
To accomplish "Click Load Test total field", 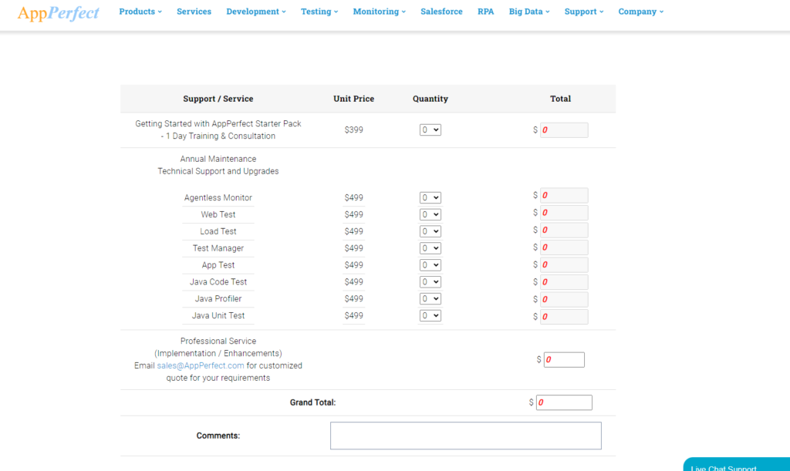I will click(x=564, y=230).
